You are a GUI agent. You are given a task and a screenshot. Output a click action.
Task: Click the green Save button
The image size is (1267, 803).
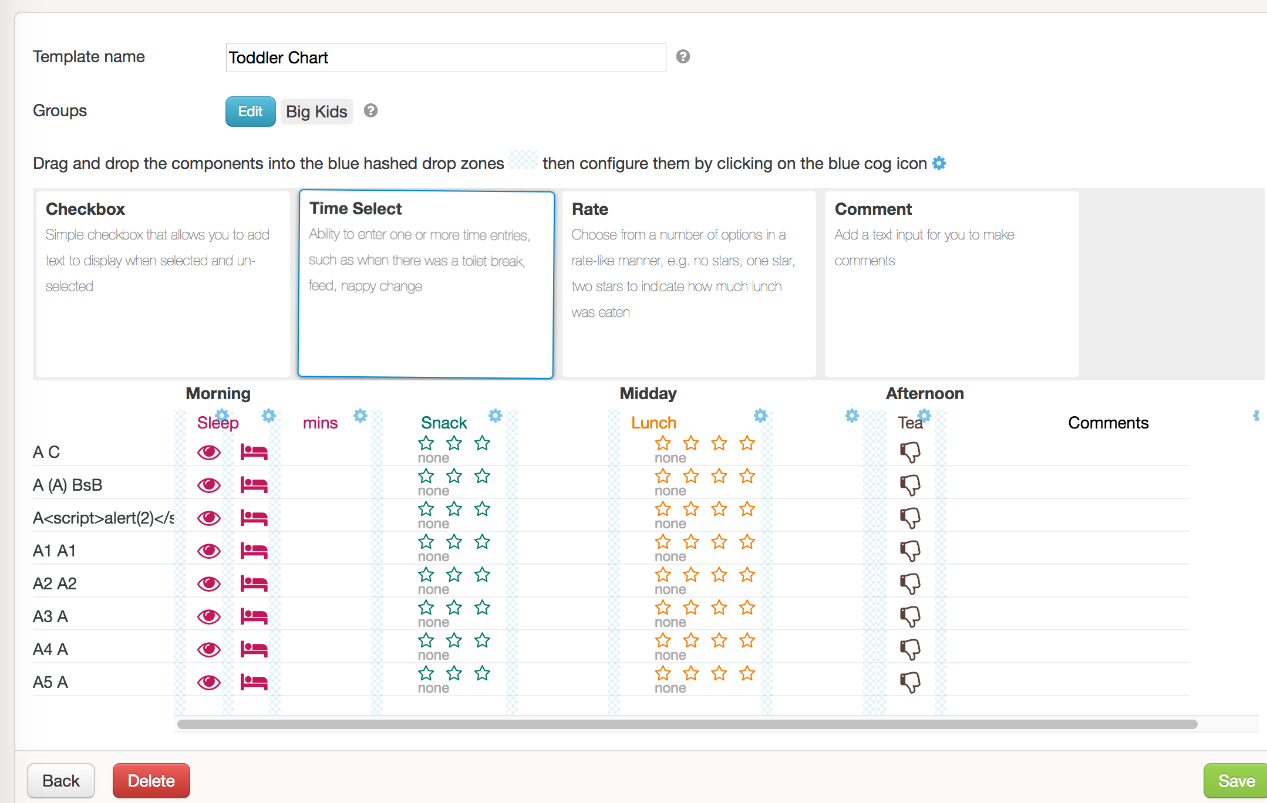[1235, 781]
